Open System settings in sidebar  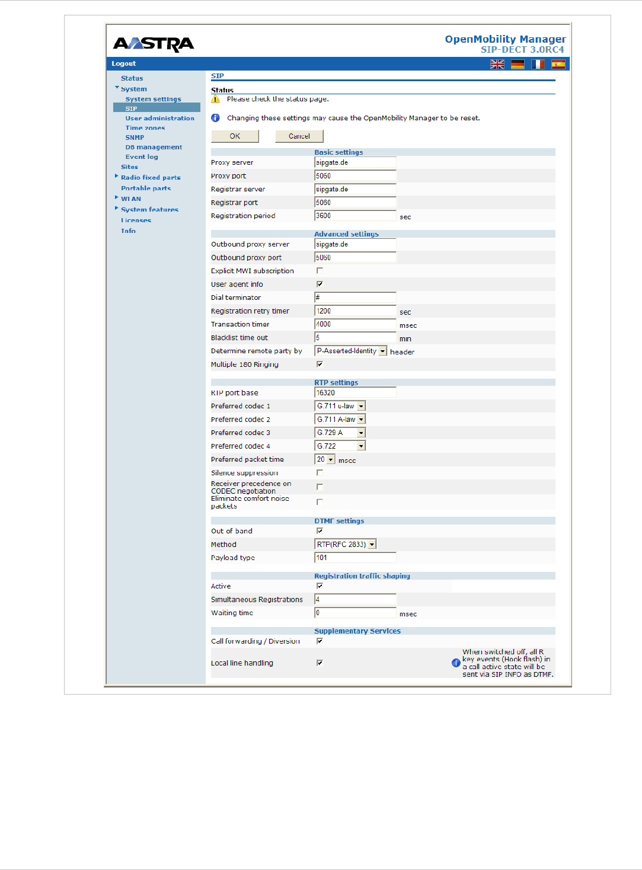click(153, 99)
